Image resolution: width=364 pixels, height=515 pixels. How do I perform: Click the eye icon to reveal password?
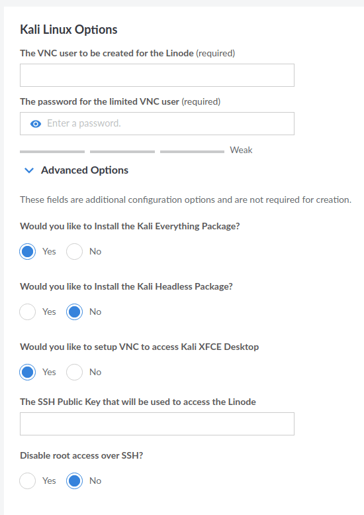pos(36,124)
